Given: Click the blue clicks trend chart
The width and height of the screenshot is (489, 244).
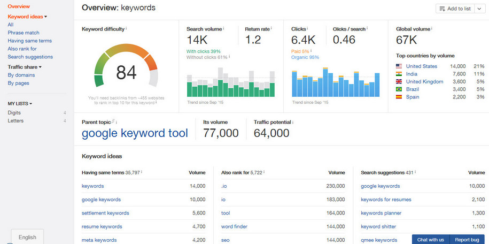Looking at the screenshot, I should pos(336,82).
